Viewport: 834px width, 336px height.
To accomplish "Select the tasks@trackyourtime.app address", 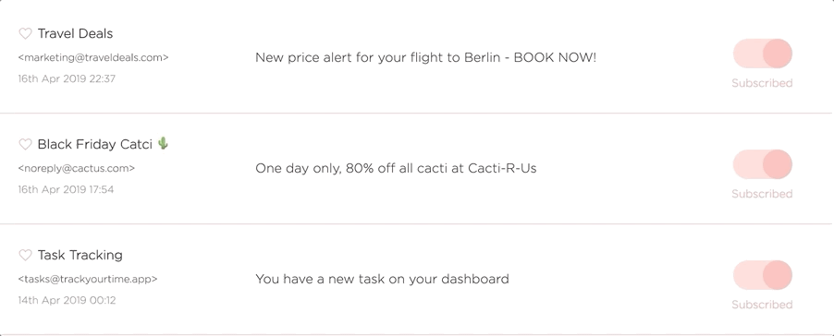I will click(88, 279).
